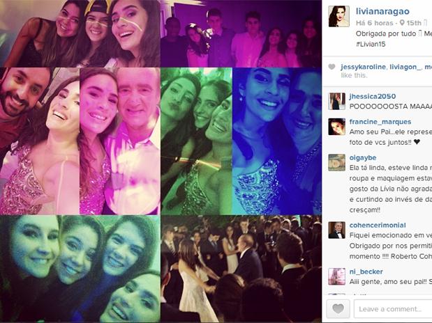Click the party photo collage image
Viewport: 432px width, 323px height.
(161, 161)
